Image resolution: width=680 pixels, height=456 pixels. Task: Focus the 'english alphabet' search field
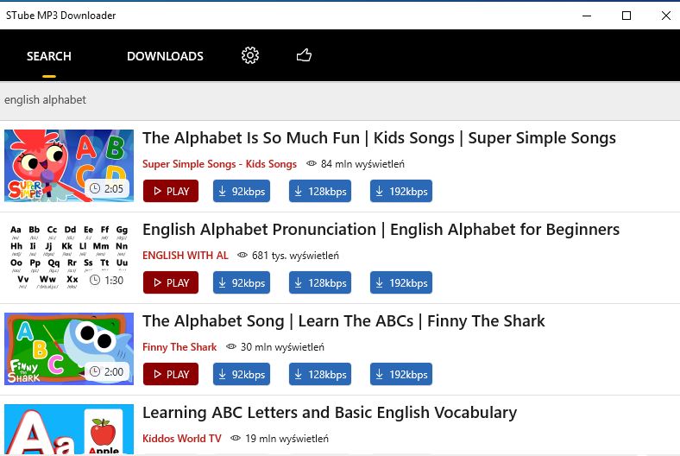click(340, 100)
